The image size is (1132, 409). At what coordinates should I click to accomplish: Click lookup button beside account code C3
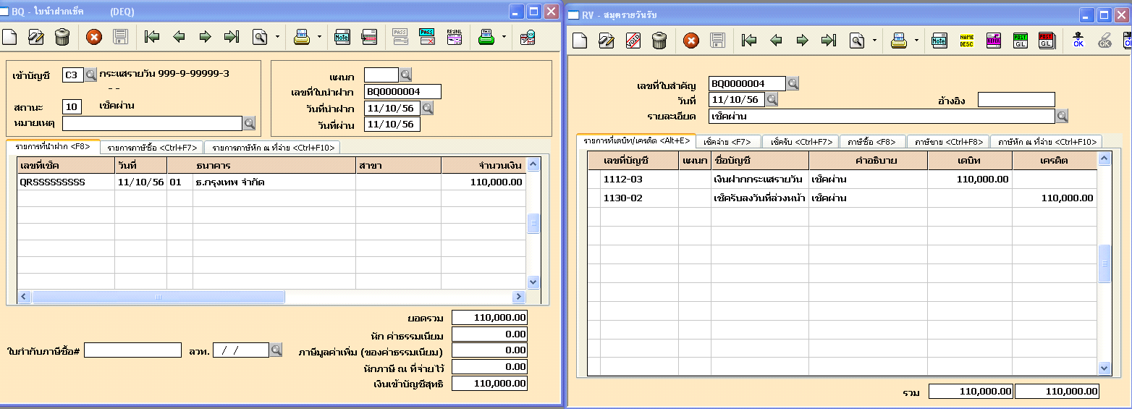pyautogui.click(x=90, y=75)
